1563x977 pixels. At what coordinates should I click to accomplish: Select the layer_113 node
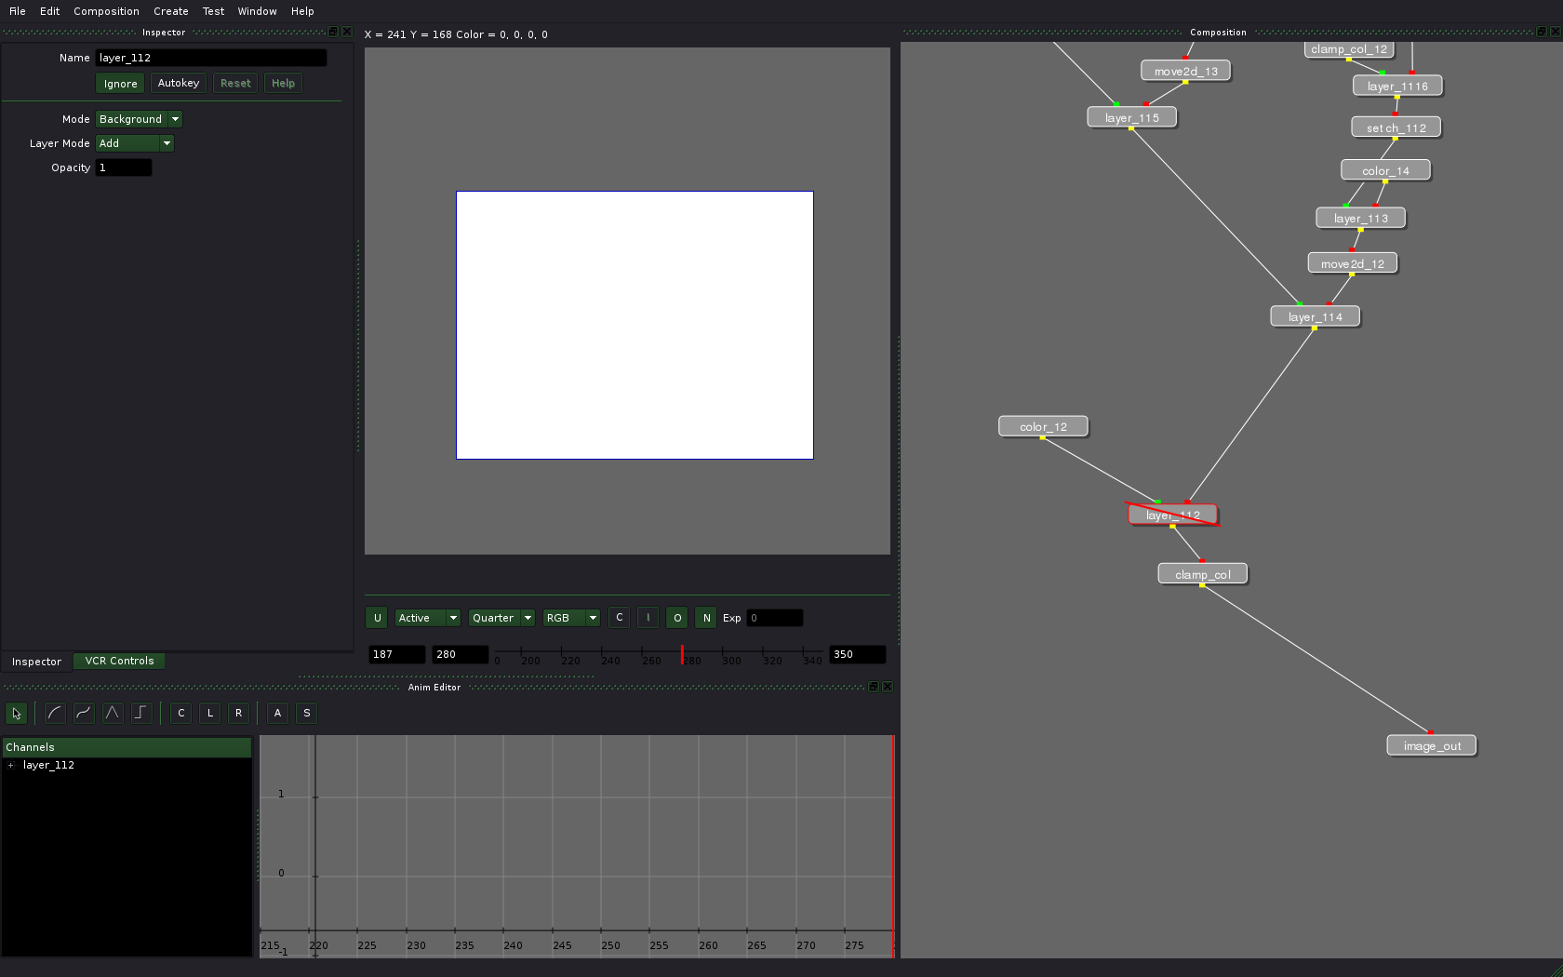pyautogui.click(x=1361, y=219)
